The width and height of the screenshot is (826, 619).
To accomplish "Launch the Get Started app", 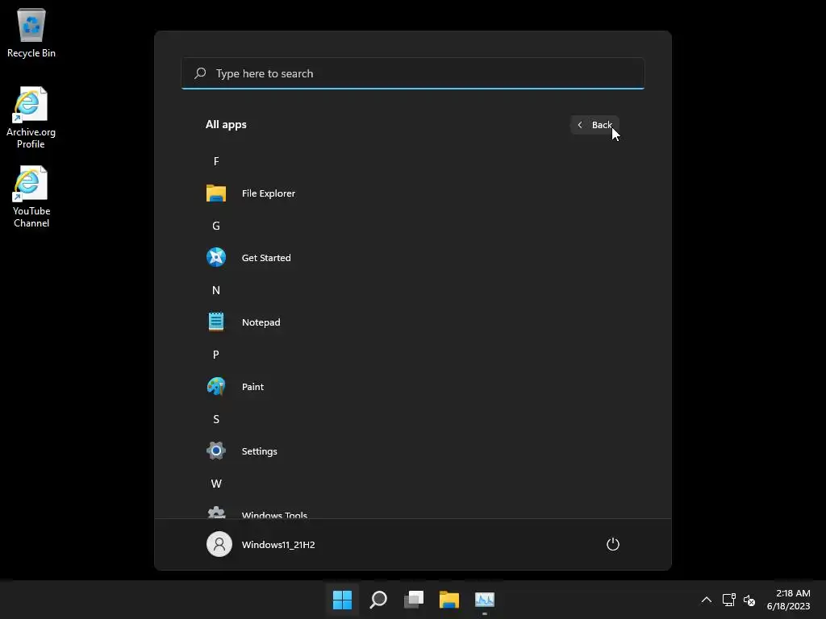I will [x=412, y=258].
